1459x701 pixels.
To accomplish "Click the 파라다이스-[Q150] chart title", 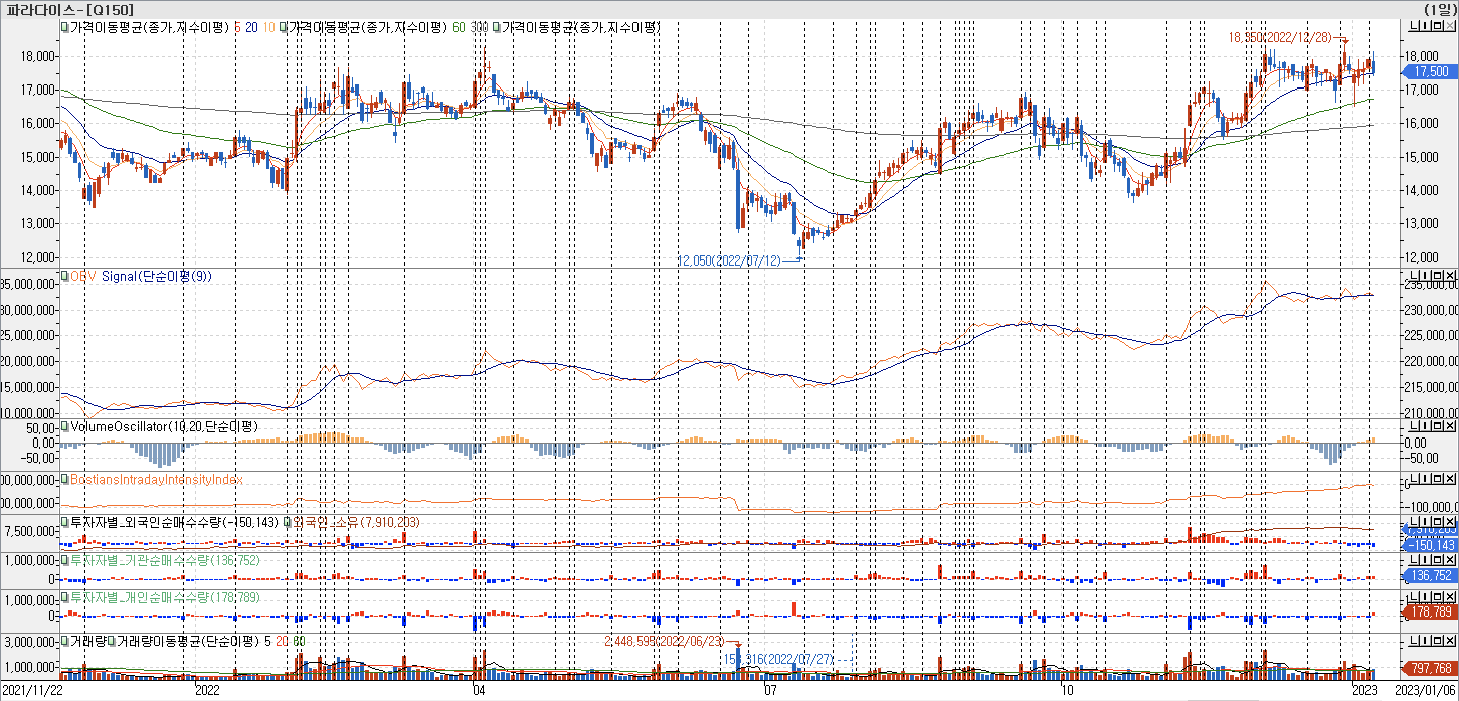I will 70,10.
